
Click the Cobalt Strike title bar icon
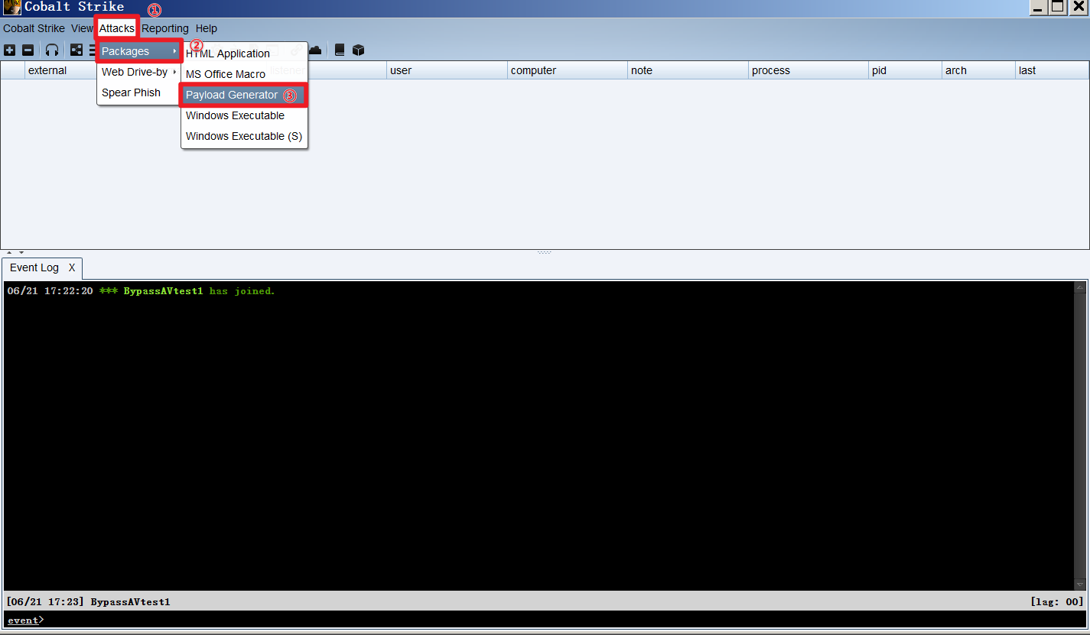tap(11, 8)
